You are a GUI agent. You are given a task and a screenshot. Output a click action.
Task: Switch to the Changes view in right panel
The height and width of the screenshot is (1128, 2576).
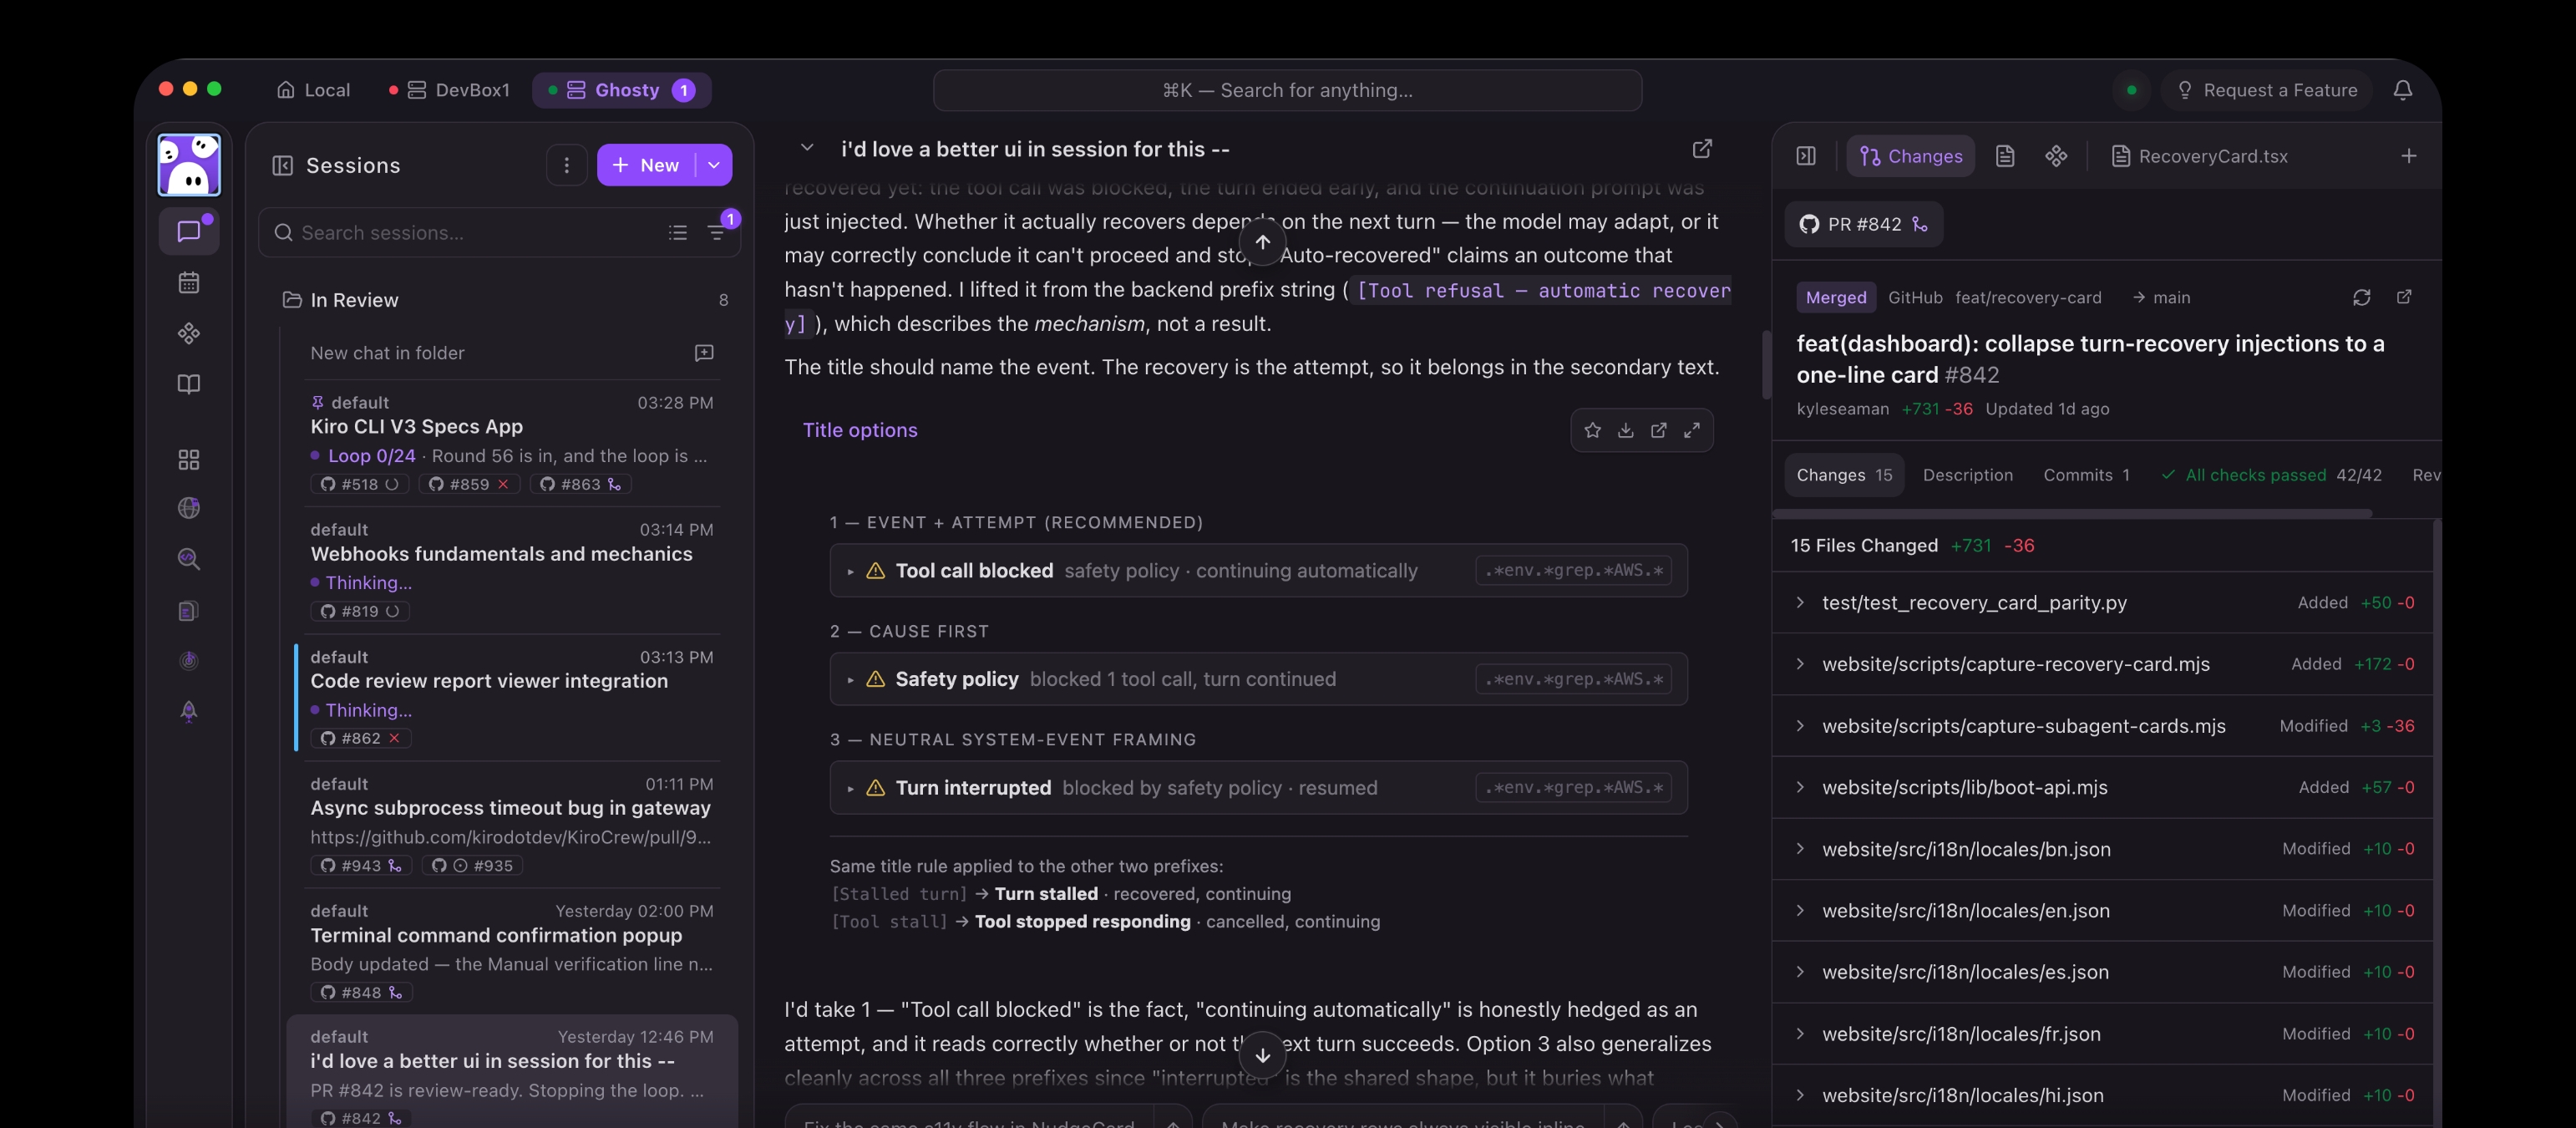click(1910, 156)
